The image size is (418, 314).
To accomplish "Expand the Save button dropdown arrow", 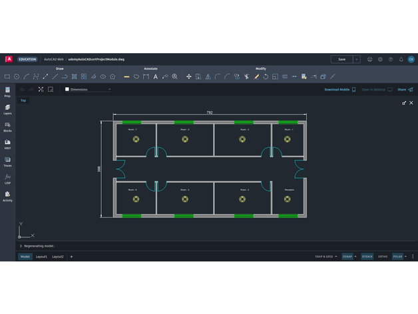I will point(357,59).
